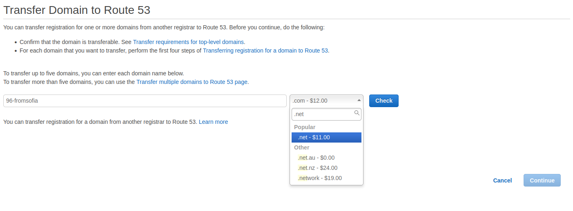Screen dimensions: 573x211
Task: Open 'Transfer requirements for top-level domains' link
Action: [x=189, y=42]
